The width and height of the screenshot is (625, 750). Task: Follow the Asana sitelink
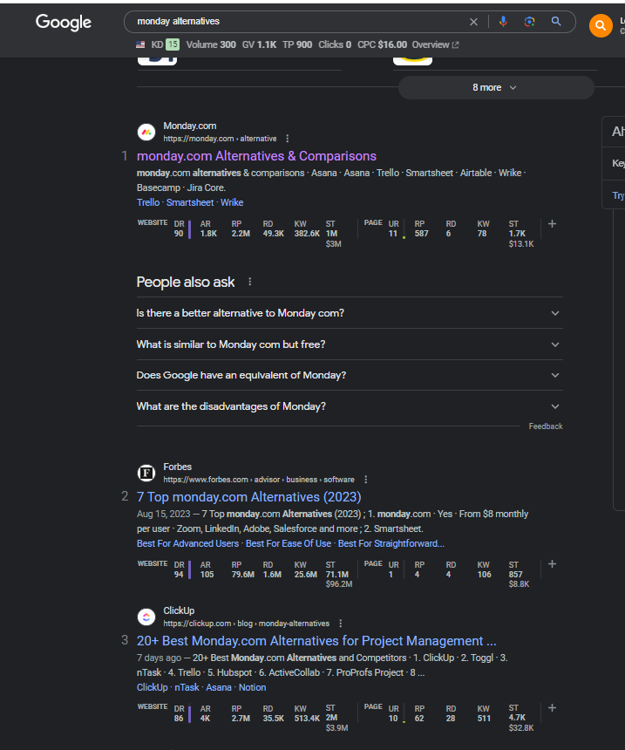click(x=219, y=687)
